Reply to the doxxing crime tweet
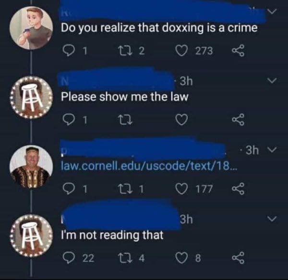 pos(68,50)
